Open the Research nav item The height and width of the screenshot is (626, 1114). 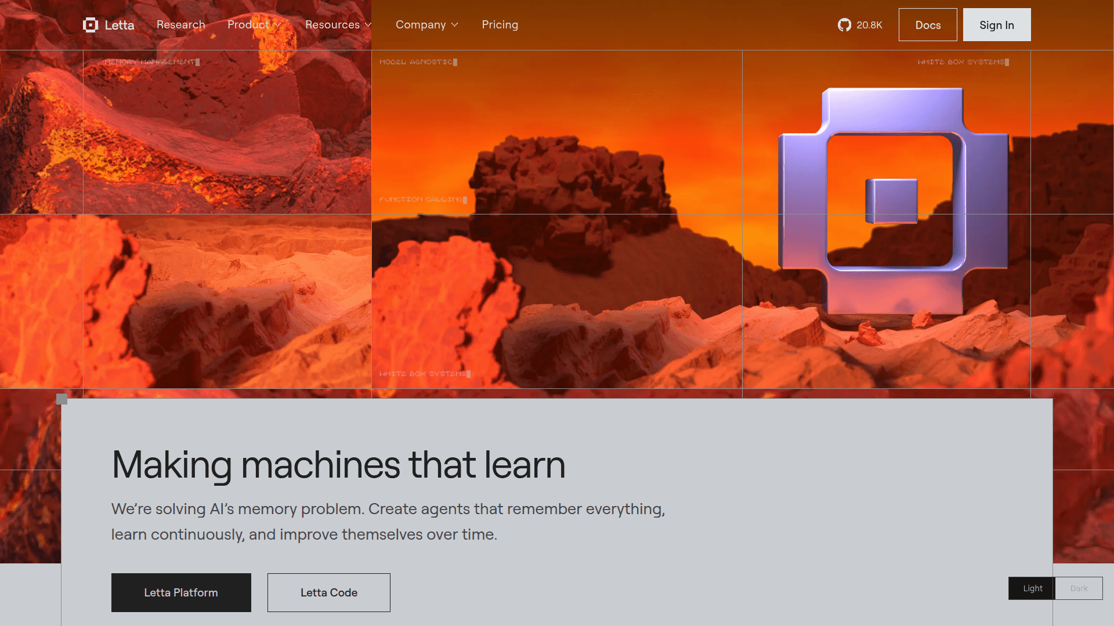point(181,25)
